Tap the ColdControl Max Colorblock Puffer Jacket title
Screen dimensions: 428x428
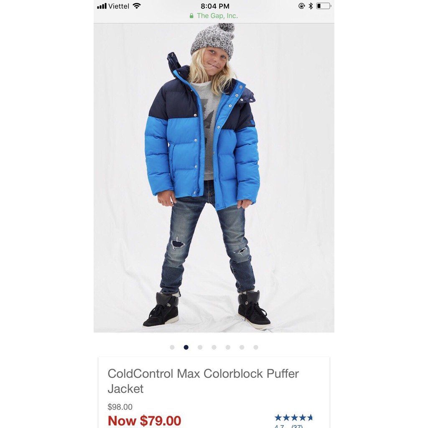(203, 381)
